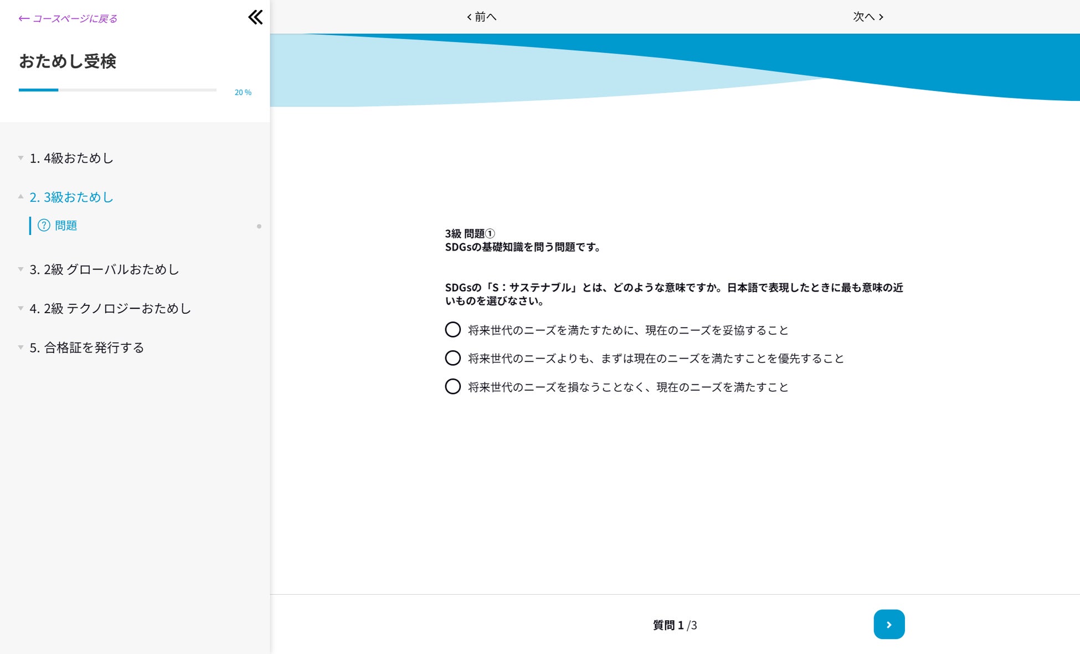Click the 20% progress bar
The width and height of the screenshot is (1080, 654).
tap(117, 89)
